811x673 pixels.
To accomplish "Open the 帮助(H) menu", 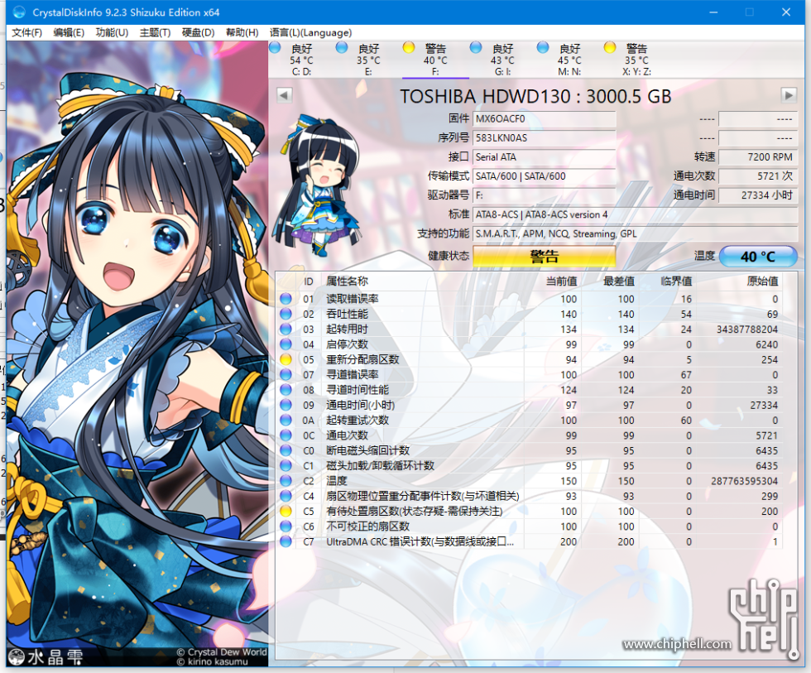I will pos(242,32).
